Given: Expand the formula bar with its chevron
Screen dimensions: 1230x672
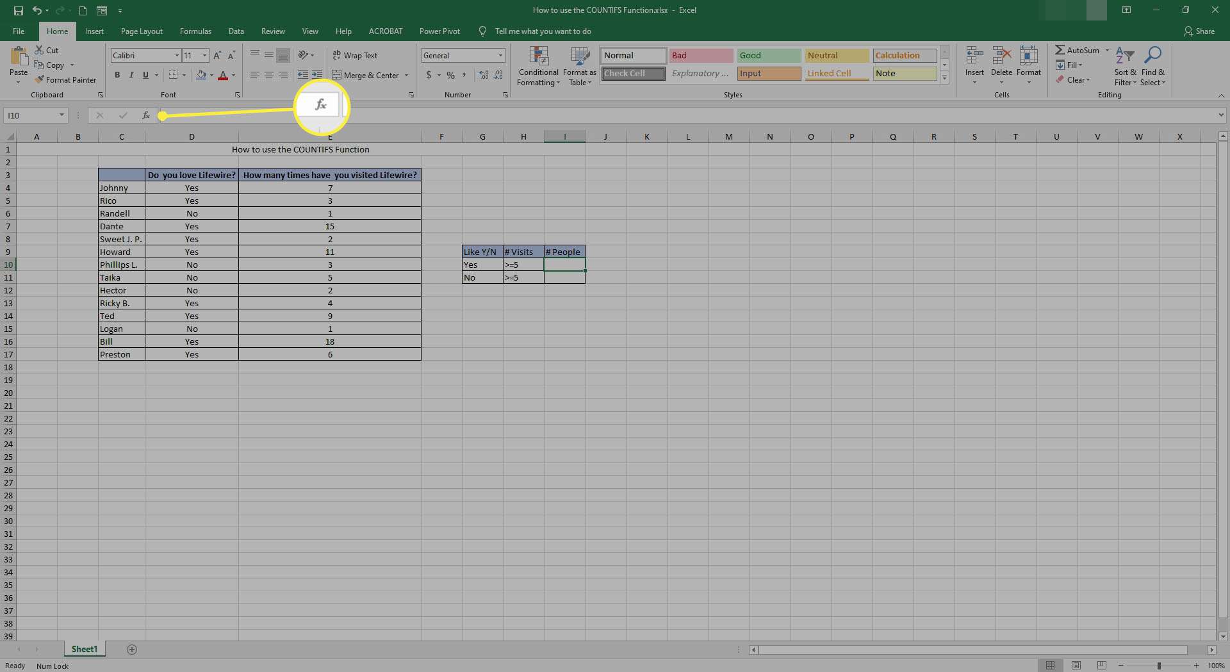Looking at the screenshot, I should click(1221, 115).
